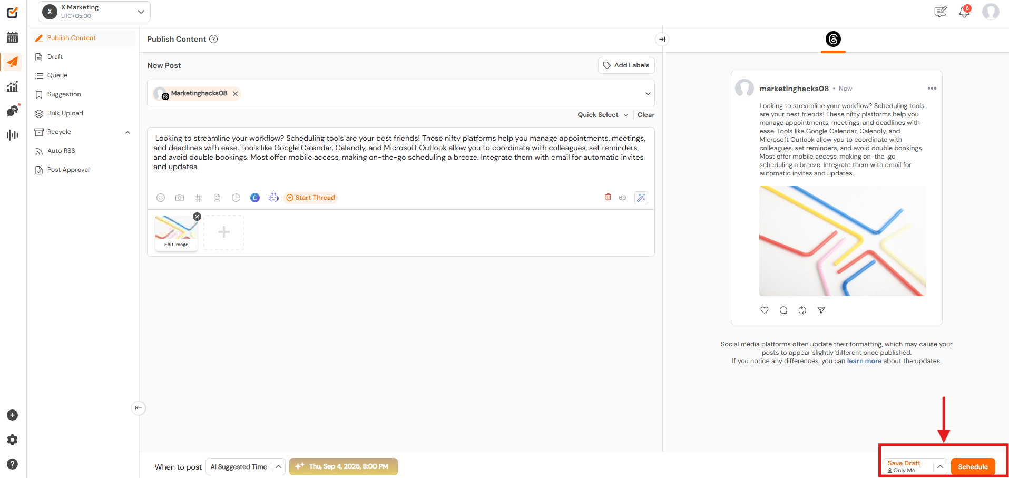Image resolution: width=1009 pixels, height=478 pixels.
Task: Go to Queue in sidebar
Action: click(x=57, y=75)
